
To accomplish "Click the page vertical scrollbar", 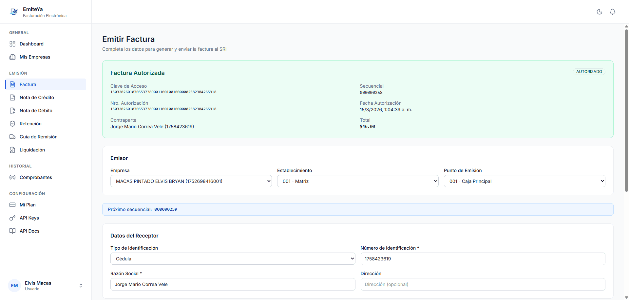I will (626, 111).
